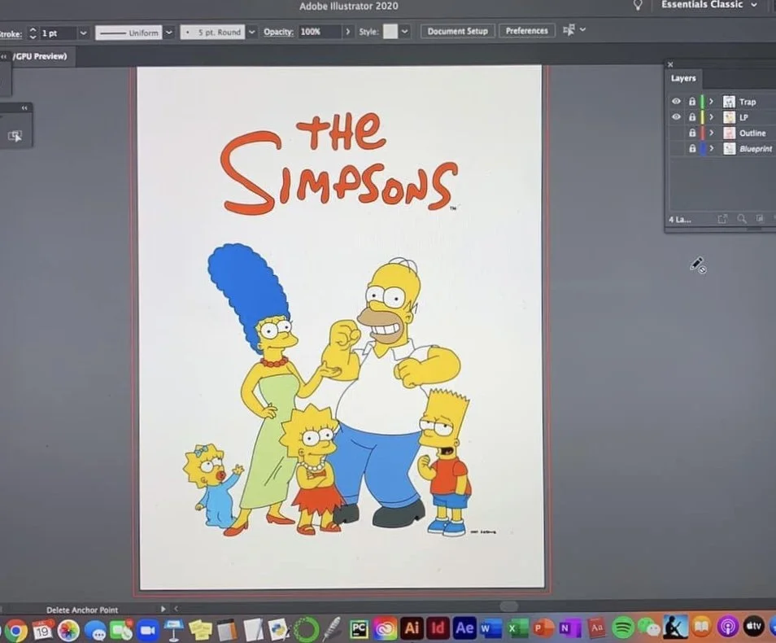Click the Make/Release Clipping Mask icon
This screenshot has height=643, width=776.
722,218
